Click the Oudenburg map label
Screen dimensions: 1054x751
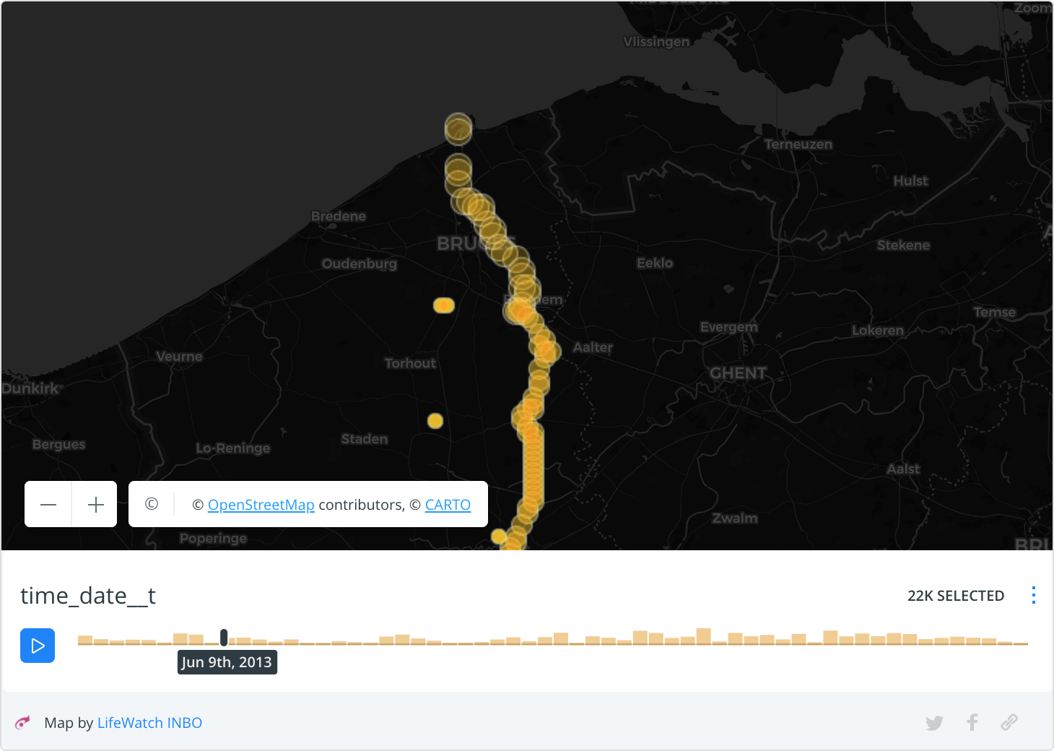[x=360, y=264]
